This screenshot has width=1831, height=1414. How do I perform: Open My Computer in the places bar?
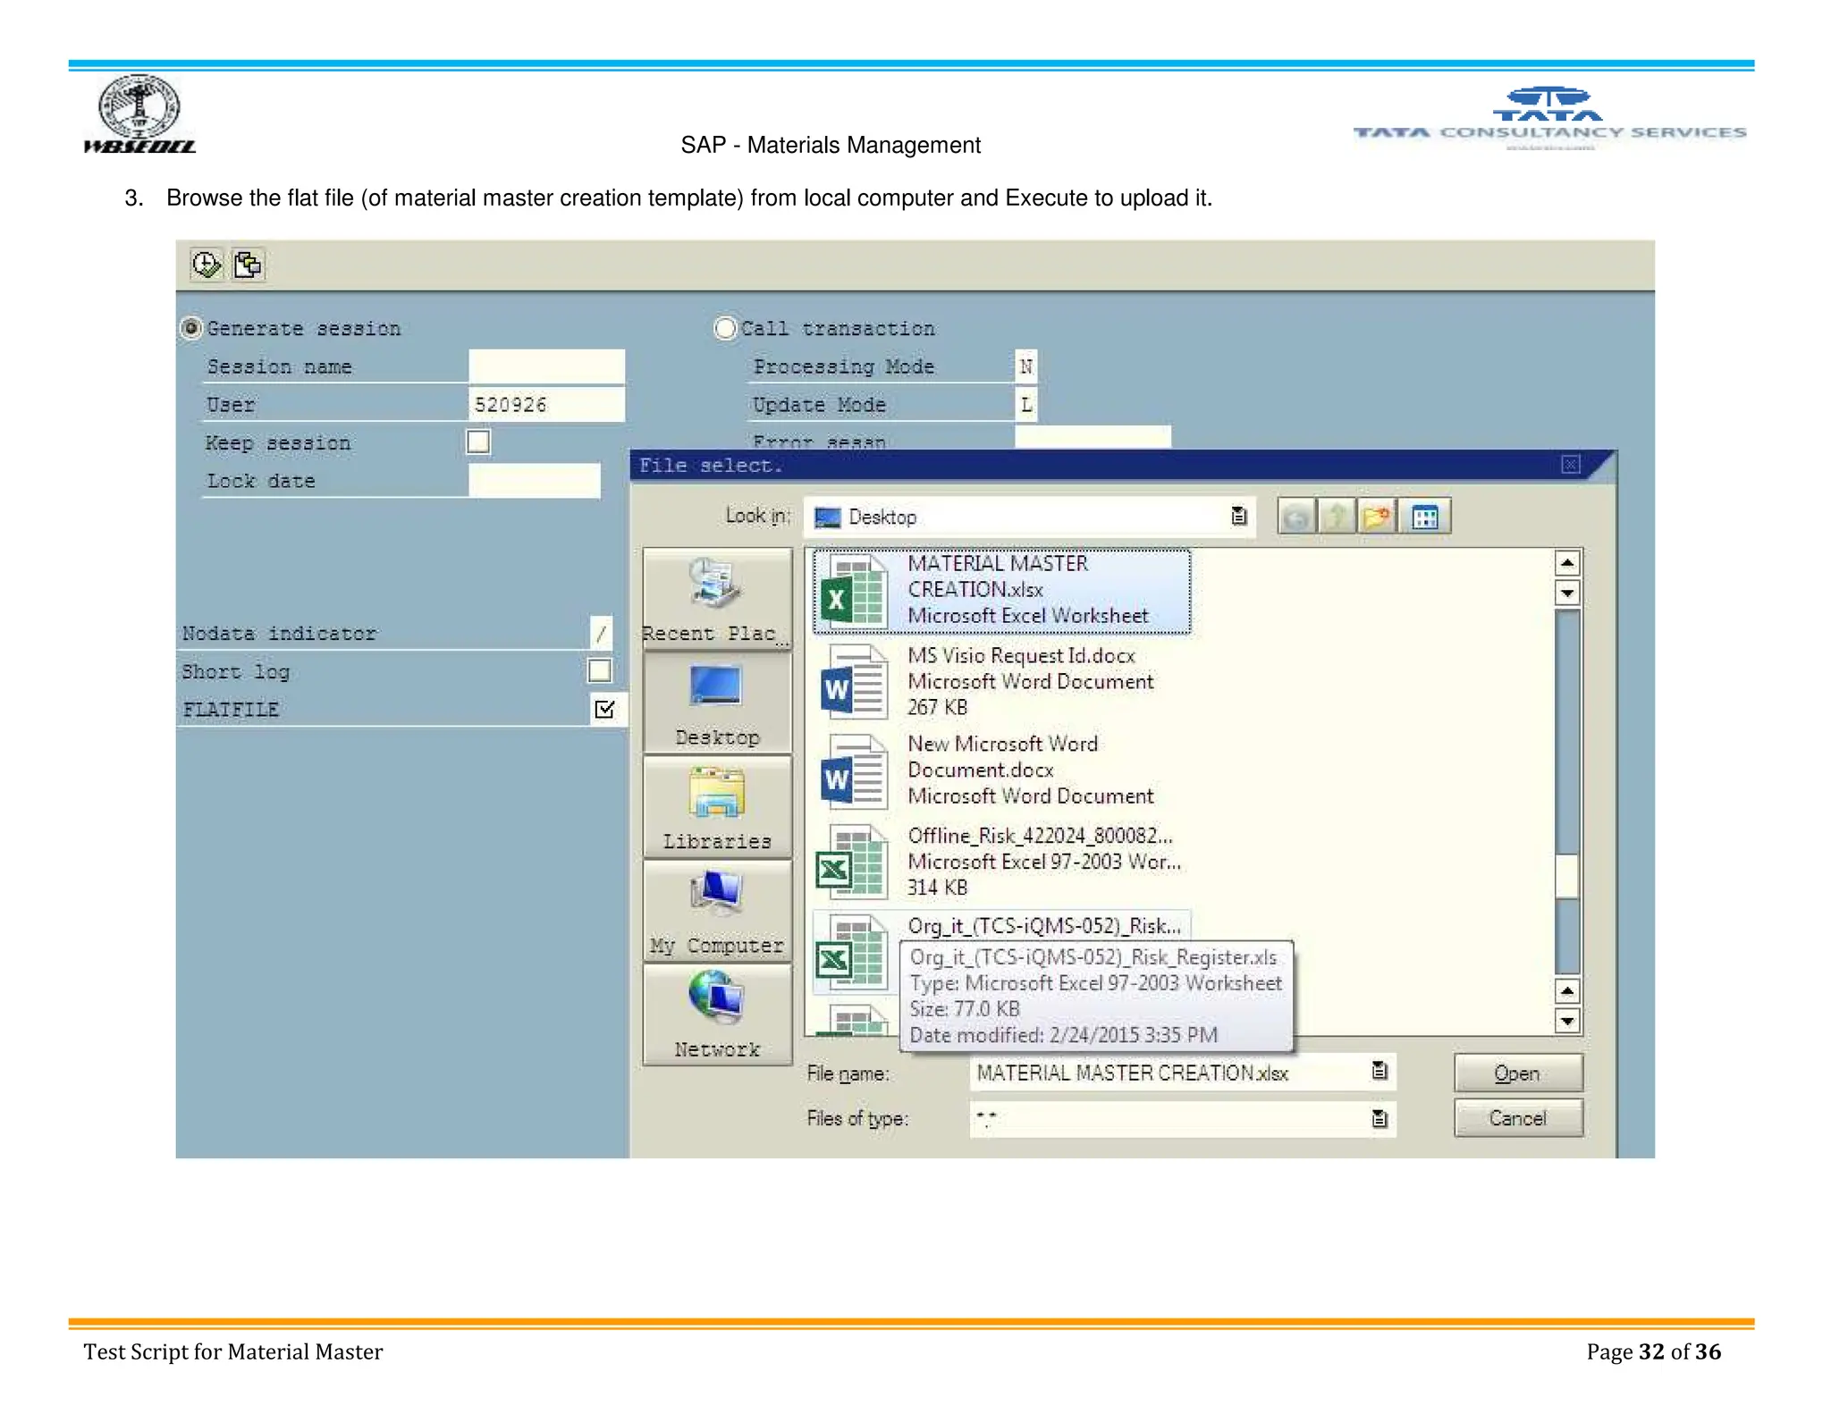[x=717, y=910]
